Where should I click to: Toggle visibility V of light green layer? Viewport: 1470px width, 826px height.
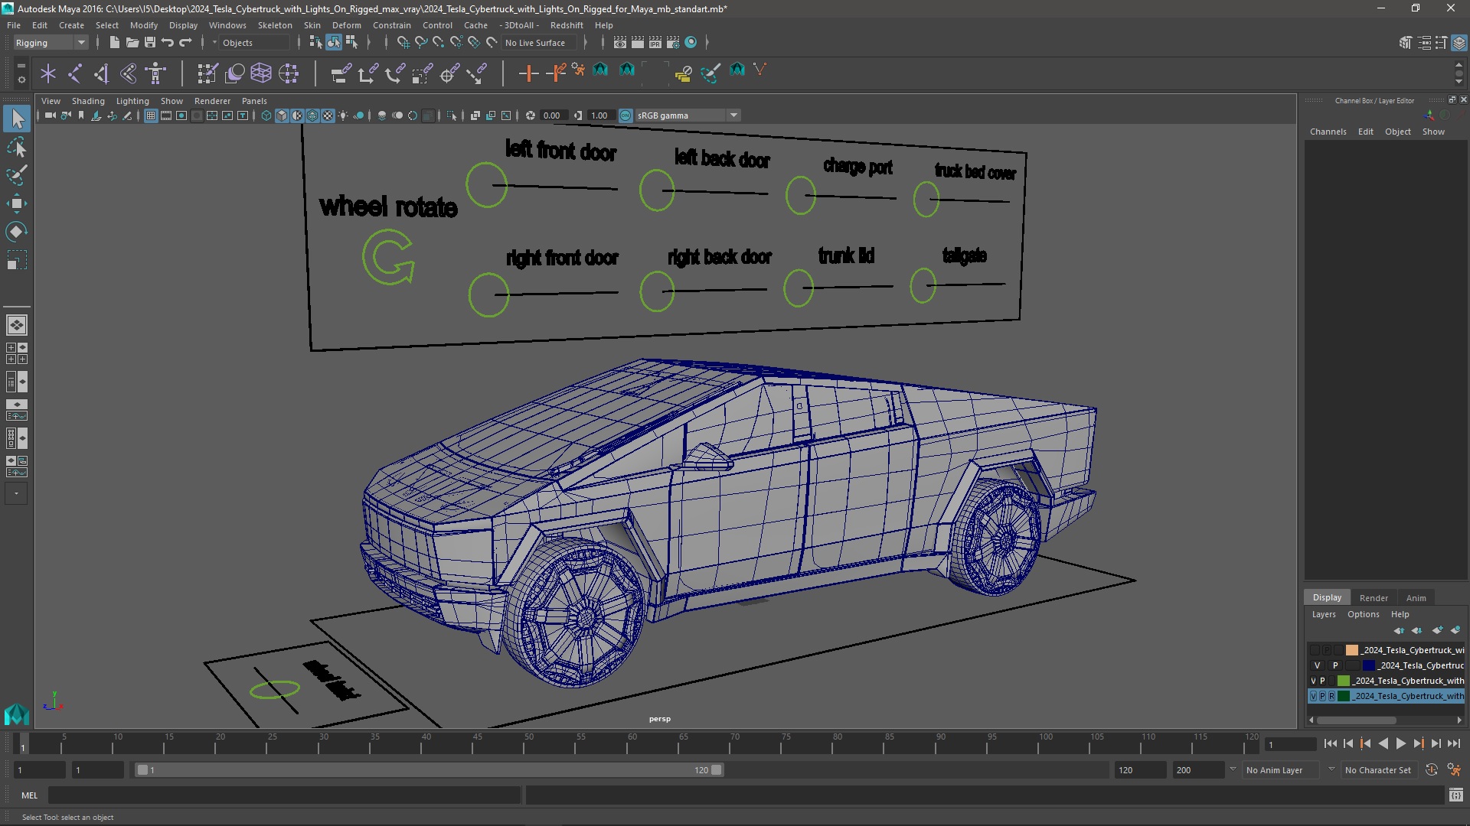[x=1314, y=681]
